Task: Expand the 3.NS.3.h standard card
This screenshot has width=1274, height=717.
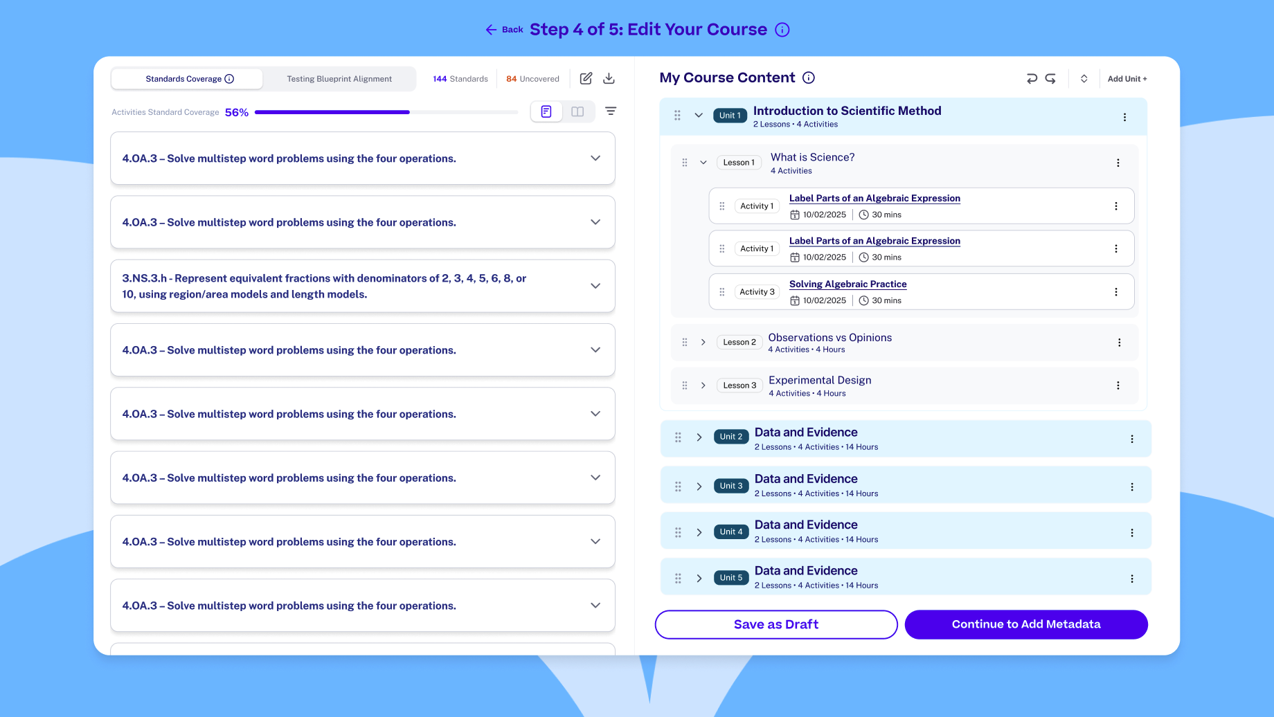Action: 595,286
